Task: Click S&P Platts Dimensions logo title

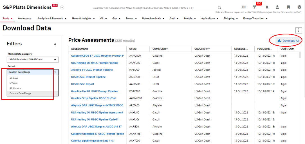Action: [27, 7]
